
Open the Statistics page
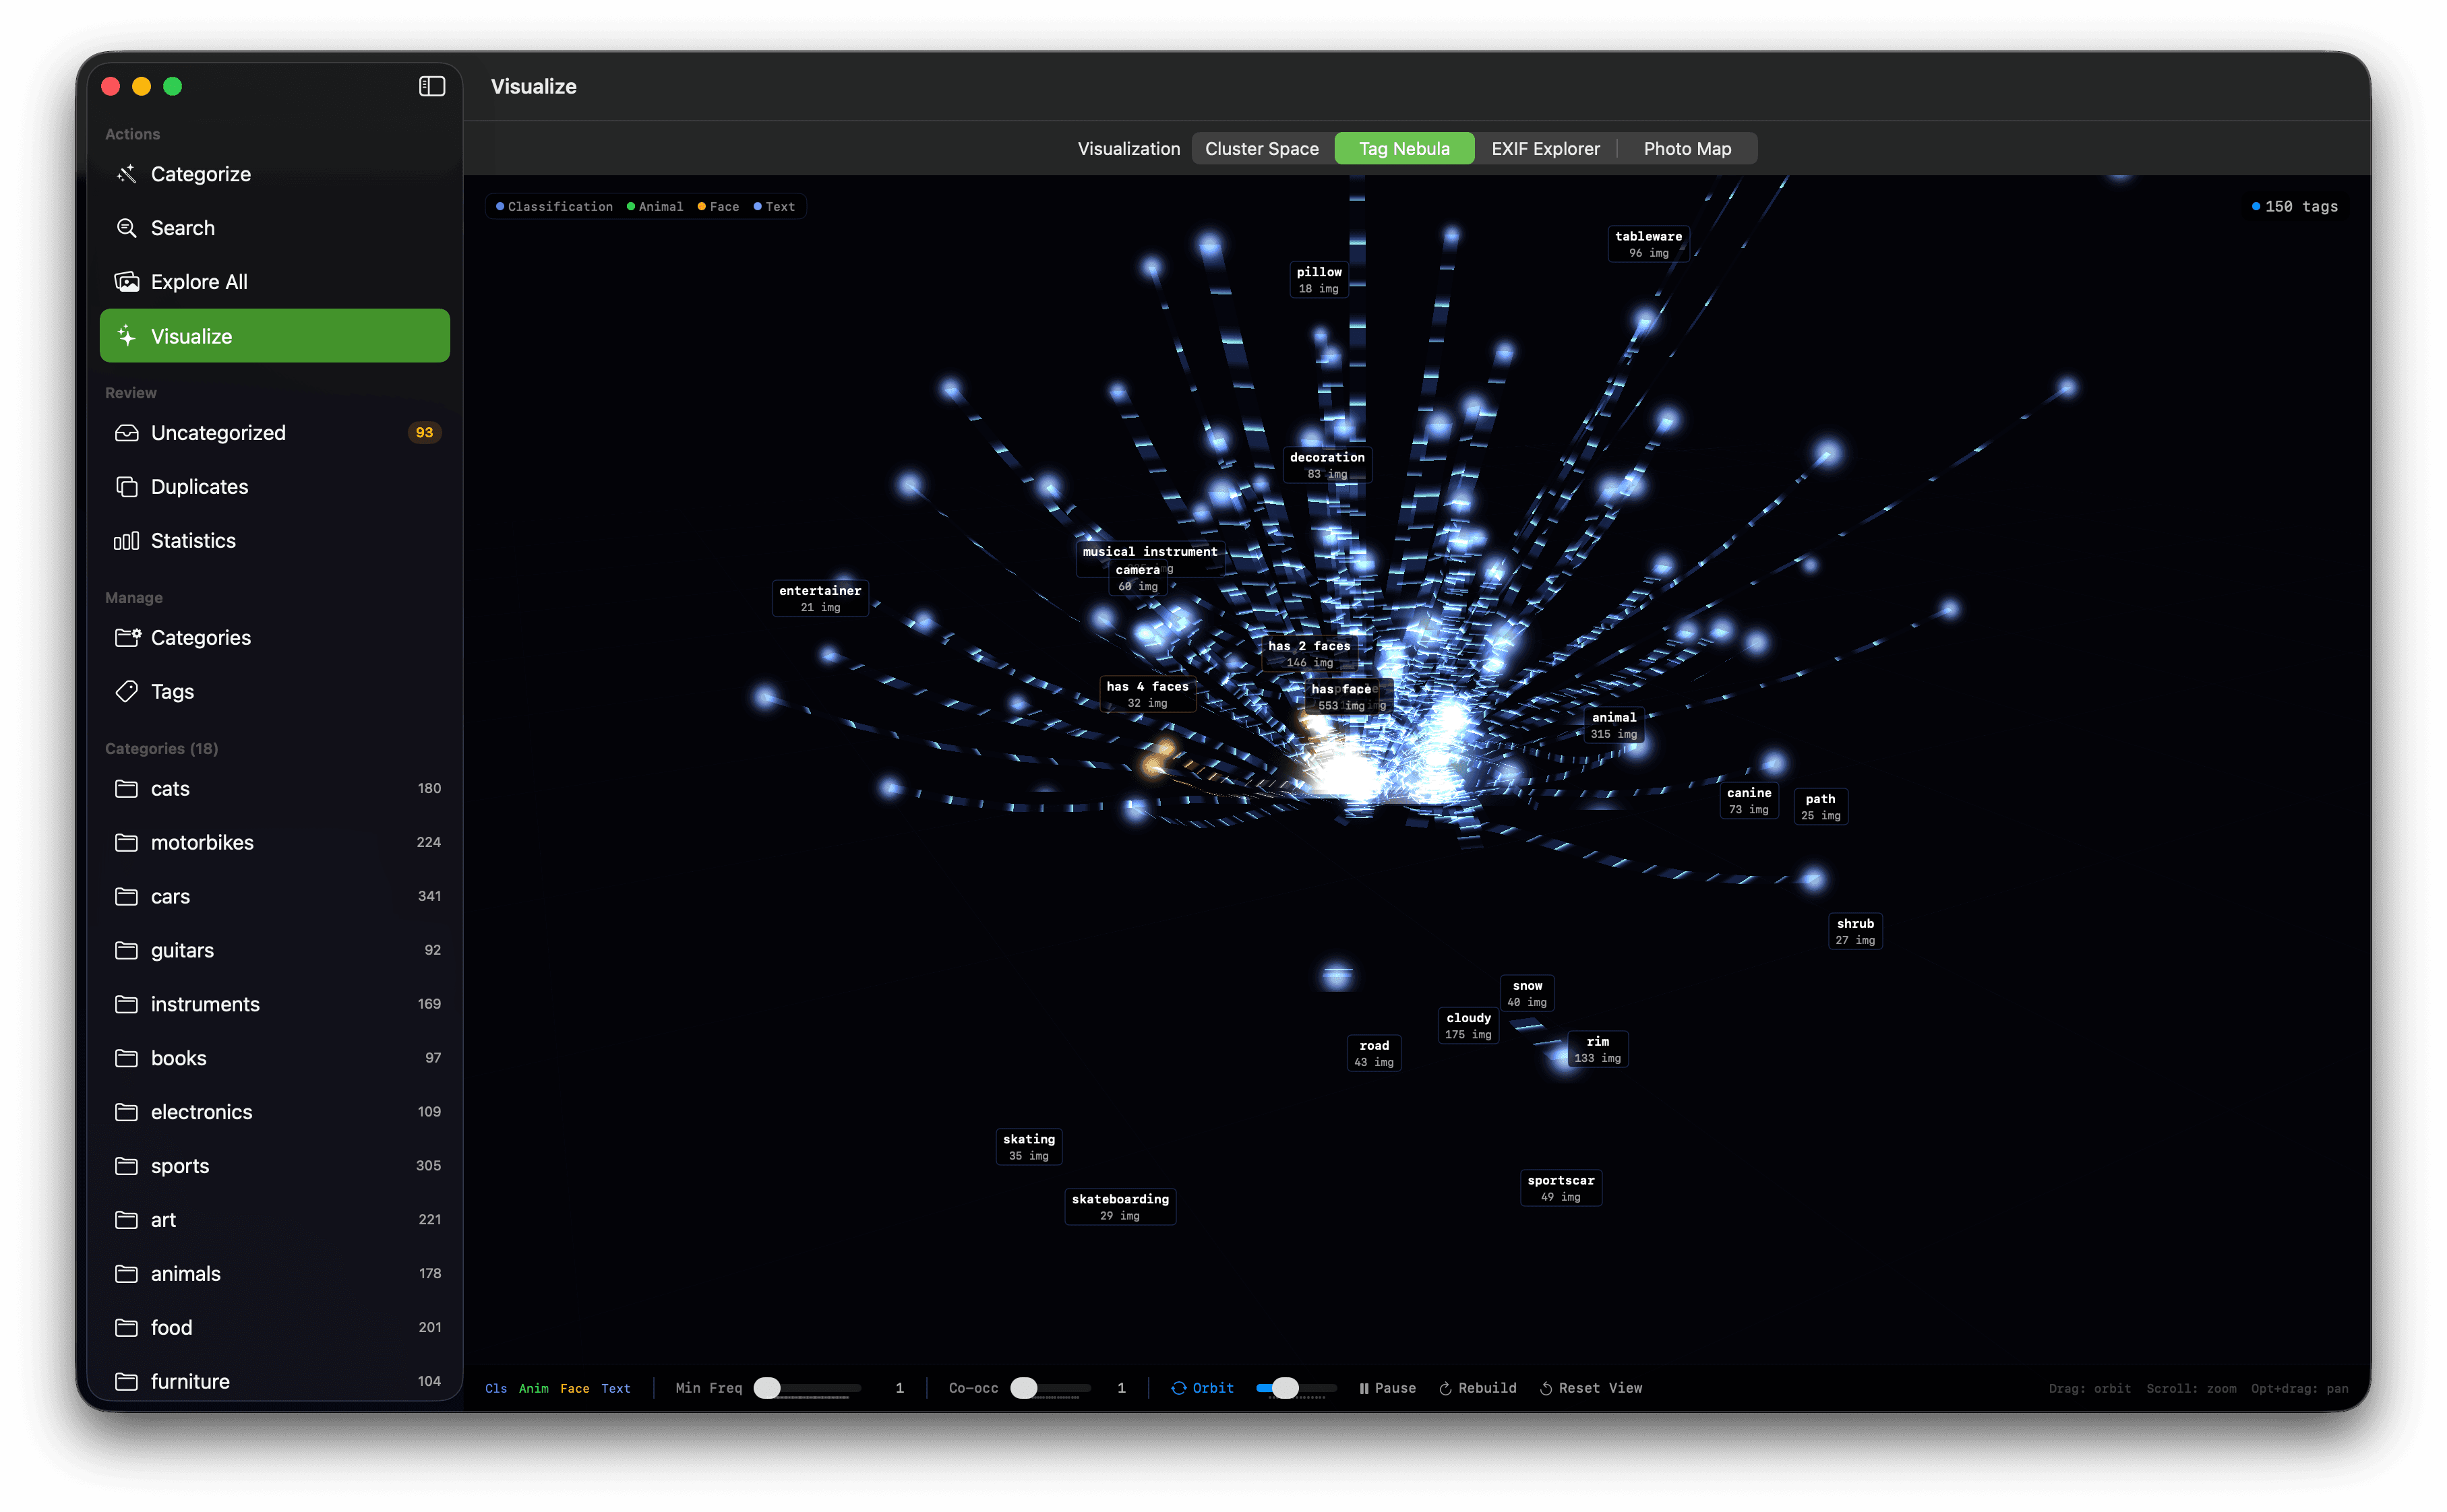click(x=274, y=541)
